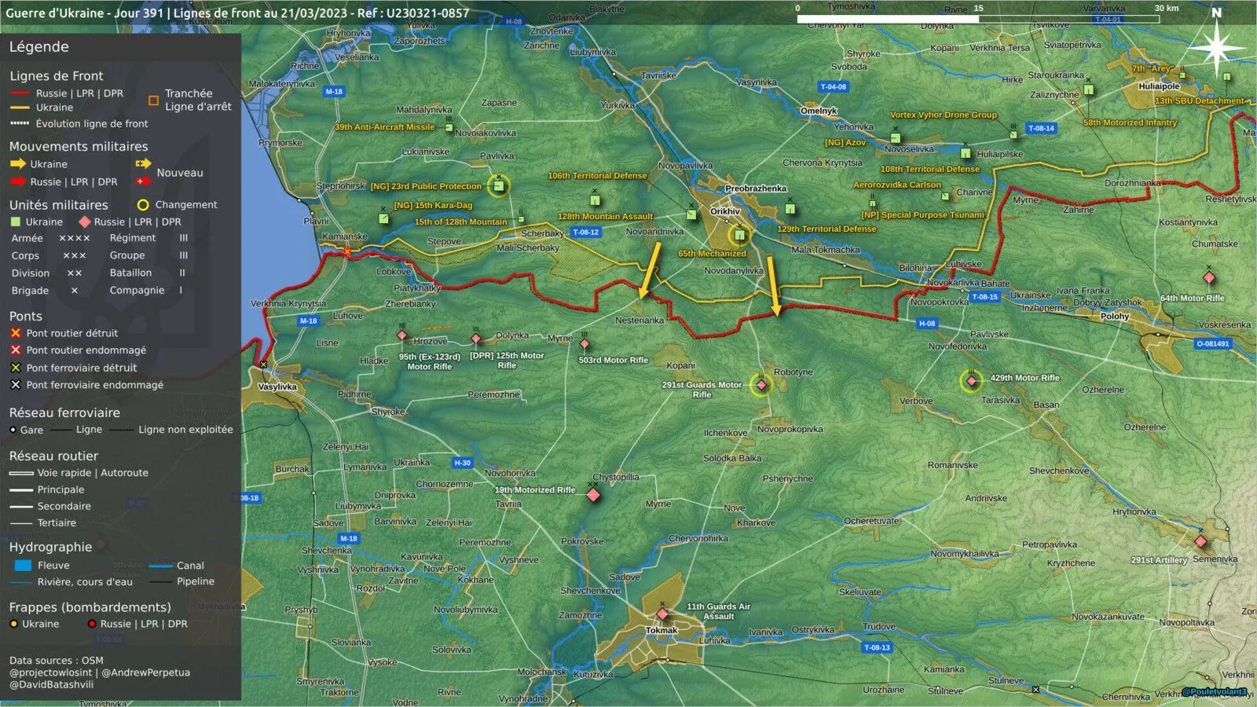Click the yellow arrow south of Novodanylivka
Screen dimensions: 1257x707
773,286
